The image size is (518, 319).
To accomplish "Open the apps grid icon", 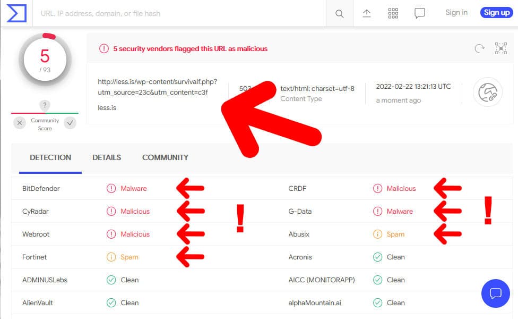I will 393,13.
